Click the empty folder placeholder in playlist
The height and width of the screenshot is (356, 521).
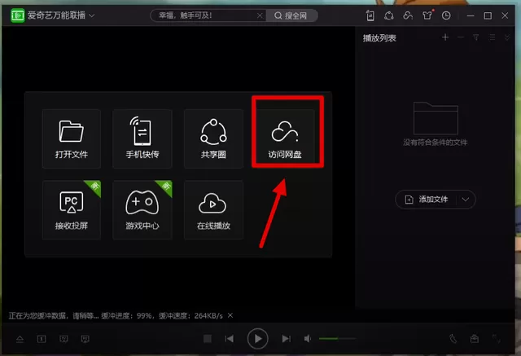[436, 118]
